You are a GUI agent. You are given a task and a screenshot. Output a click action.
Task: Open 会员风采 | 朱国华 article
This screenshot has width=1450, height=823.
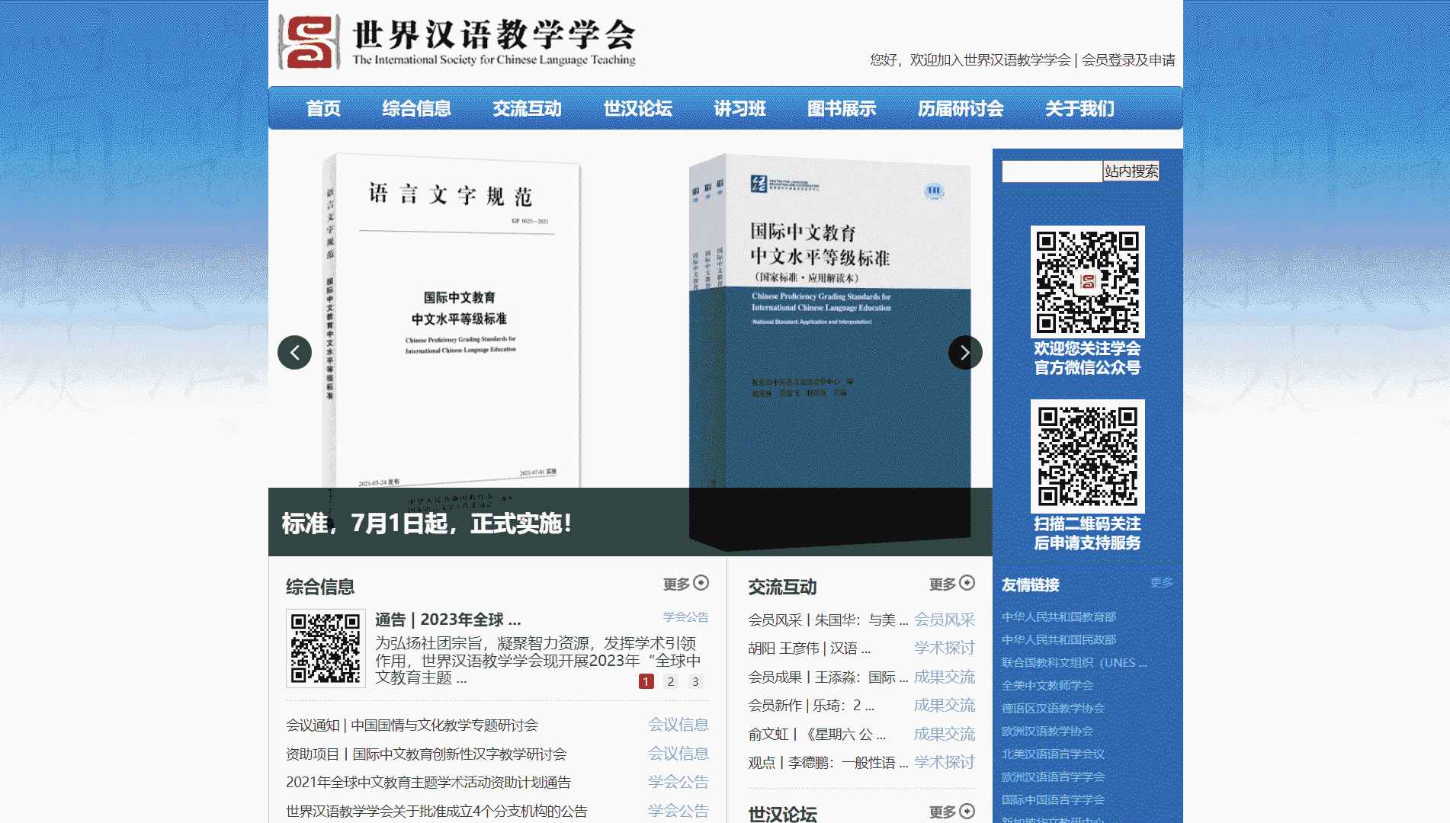828,620
